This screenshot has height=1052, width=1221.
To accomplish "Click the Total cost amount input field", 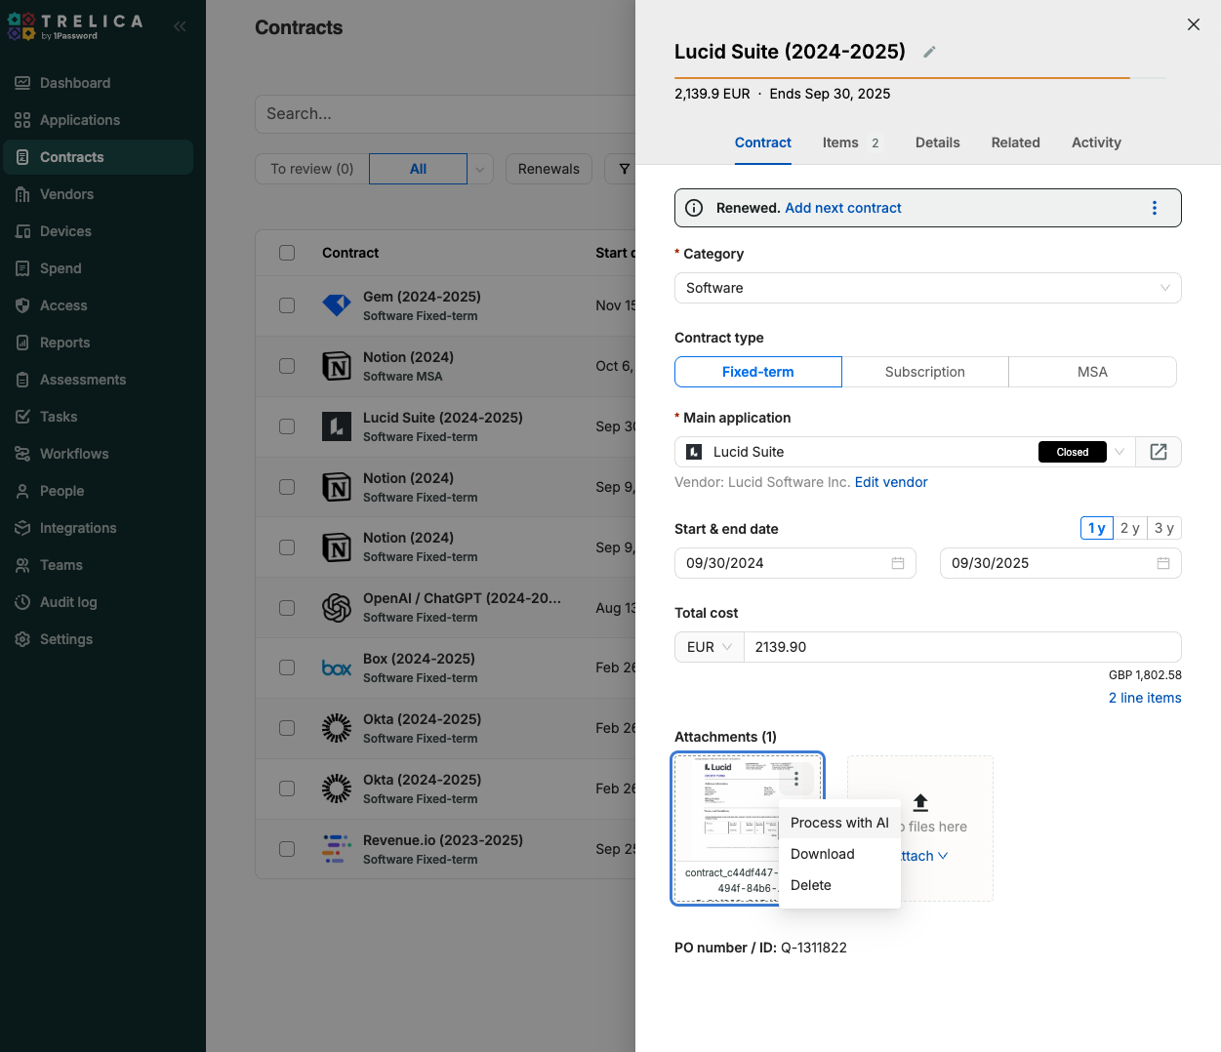I will coord(961,647).
